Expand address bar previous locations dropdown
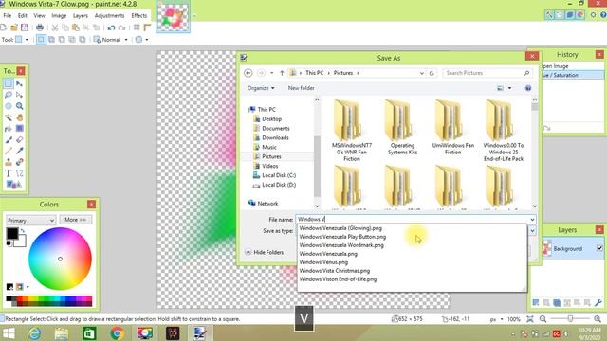This screenshot has width=607, height=341. click(x=421, y=73)
